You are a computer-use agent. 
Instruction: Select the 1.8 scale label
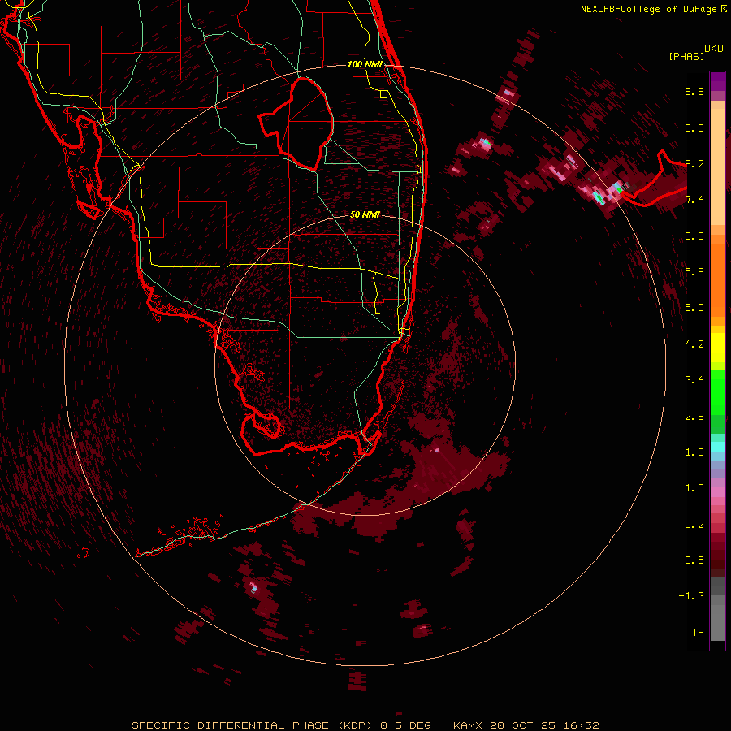coord(694,452)
